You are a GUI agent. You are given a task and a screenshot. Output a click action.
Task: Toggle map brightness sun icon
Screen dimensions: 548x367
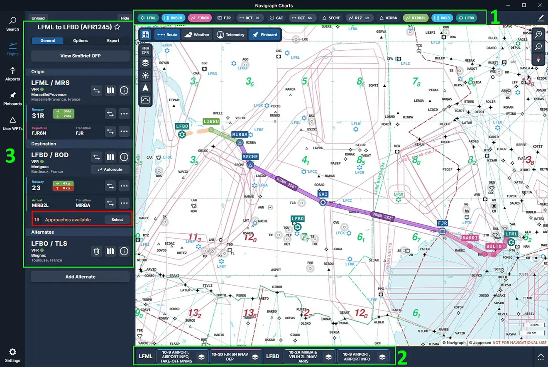click(x=145, y=75)
